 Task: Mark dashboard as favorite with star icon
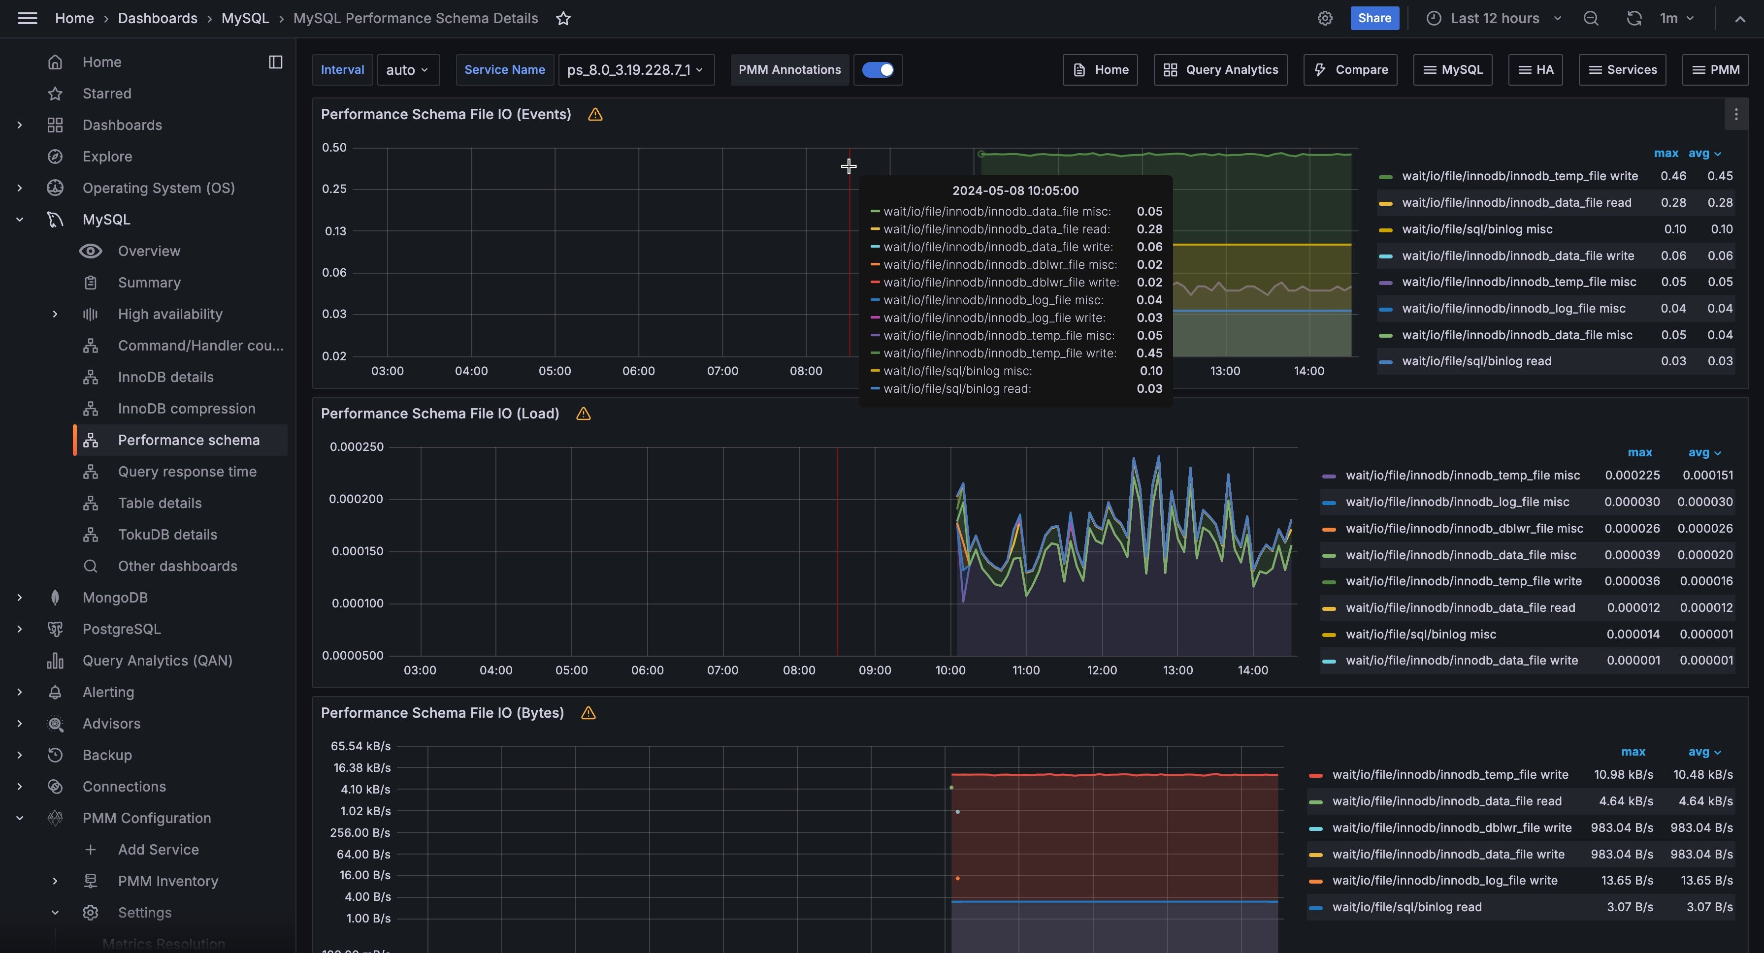click(x=563, y=19)
